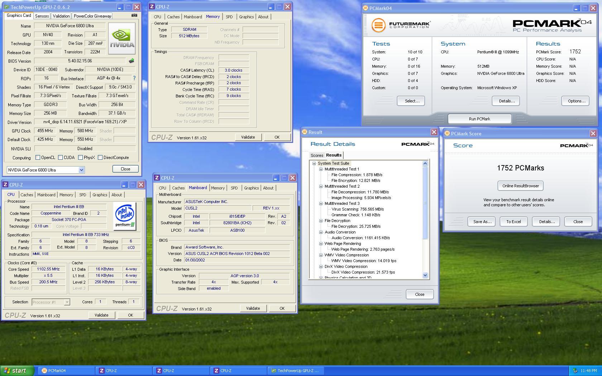Collapse the Multithreaded Test 3 node
This screenshot has height=376, width=602.
point(321,203)
